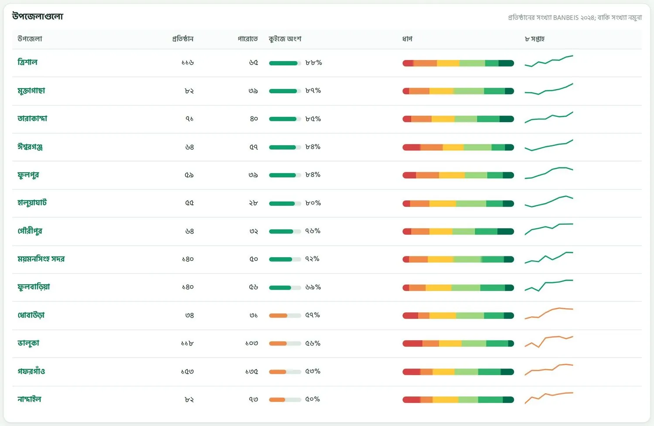The height and width of the screenshot is (426, 654).
Task: Open the ফুলপুর upazila link
Action: 28,175
